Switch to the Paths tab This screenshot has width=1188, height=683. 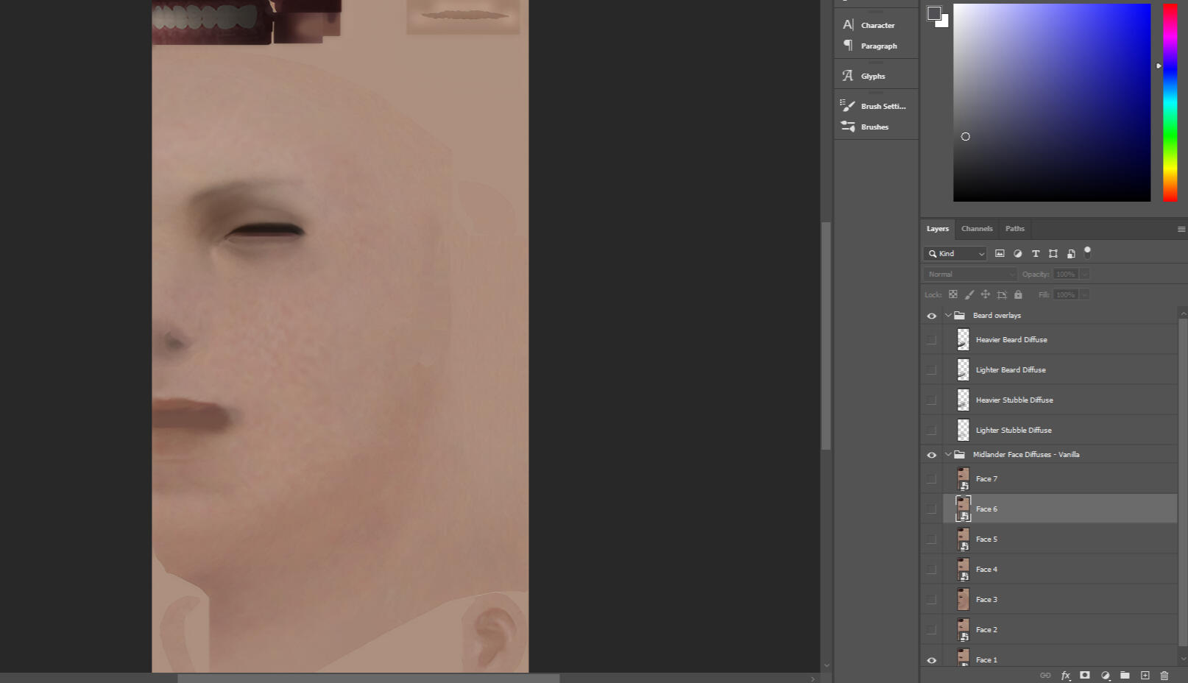pyautogui.click(x=1015, y=229)
